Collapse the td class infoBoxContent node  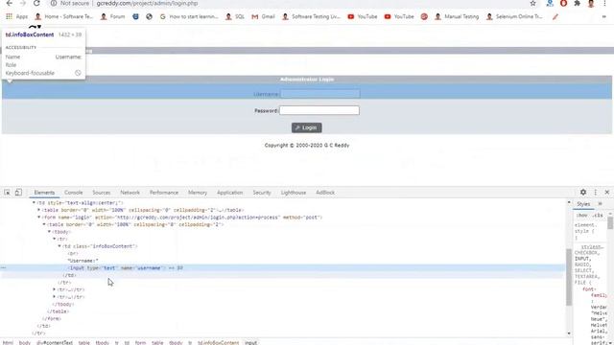pyautogui.click(x=59, y=246)
